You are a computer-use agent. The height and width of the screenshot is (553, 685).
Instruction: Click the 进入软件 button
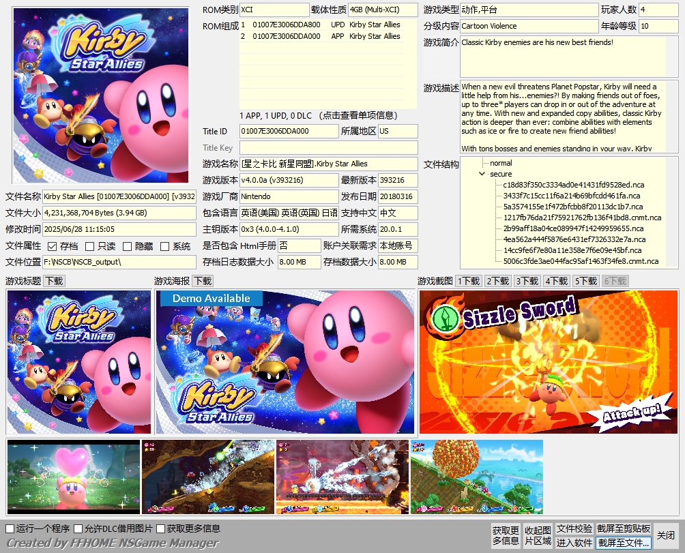click(x=574, y=543)
